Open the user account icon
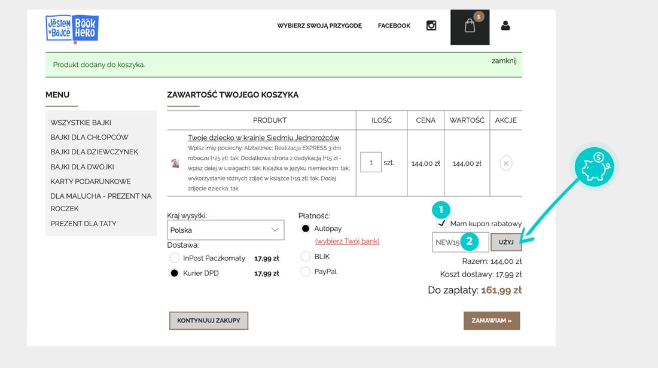Viewport: 658px width, 368px height. coord(505,26)
